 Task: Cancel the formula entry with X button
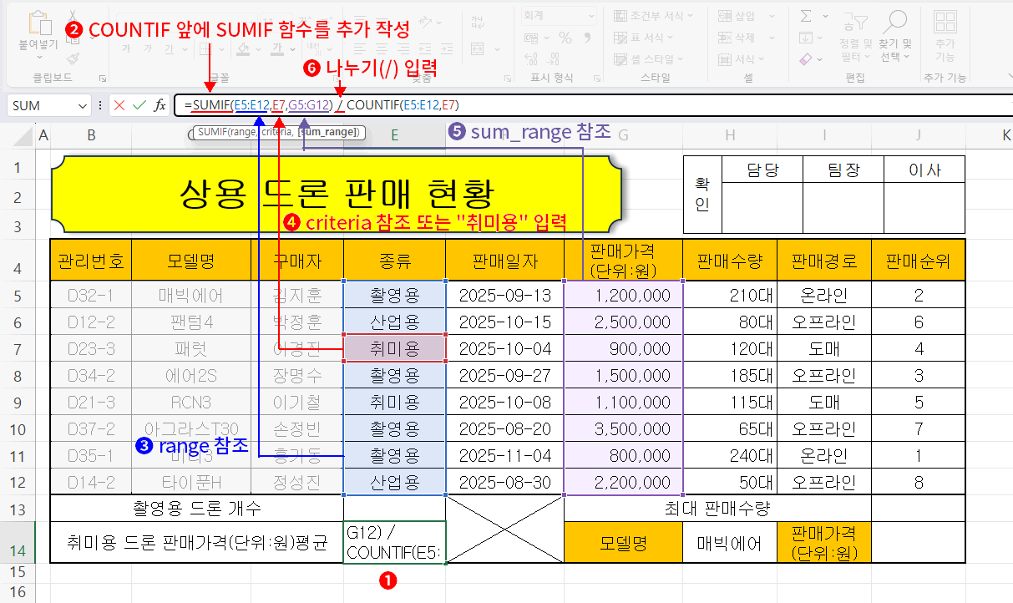pos(119,105)
